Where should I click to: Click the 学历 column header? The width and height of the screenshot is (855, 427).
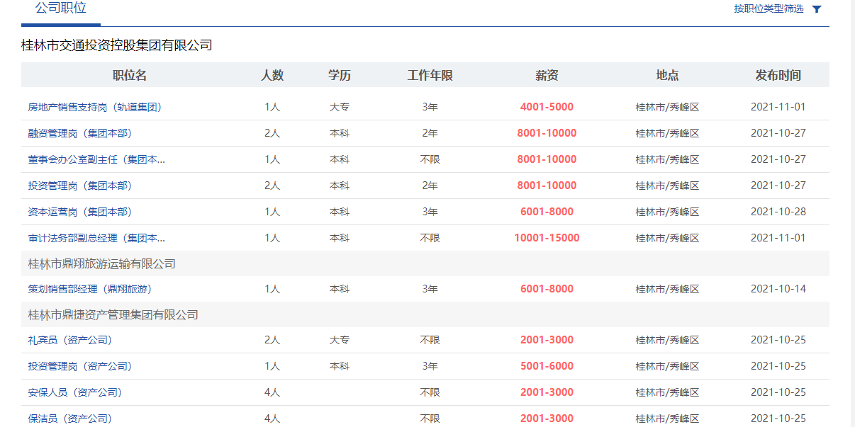point(340,75)
